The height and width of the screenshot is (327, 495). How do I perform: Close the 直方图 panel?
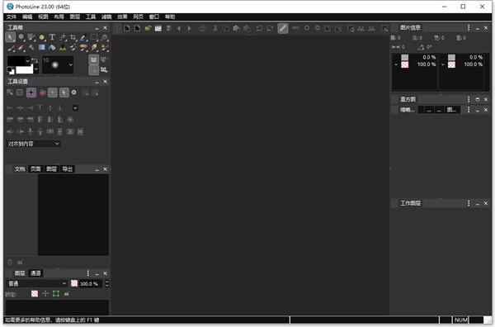point(486,100)
